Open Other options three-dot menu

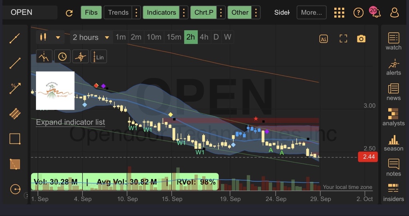pos(256,12)
